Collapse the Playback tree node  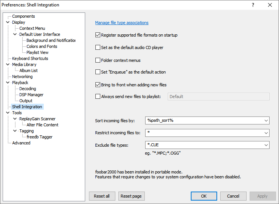coord(8,83)
